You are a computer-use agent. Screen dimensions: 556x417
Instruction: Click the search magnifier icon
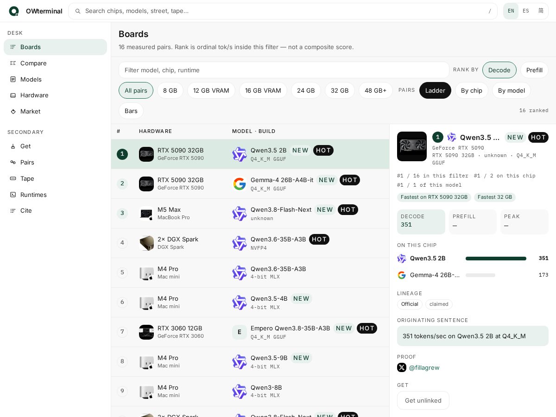pos(78,11)
